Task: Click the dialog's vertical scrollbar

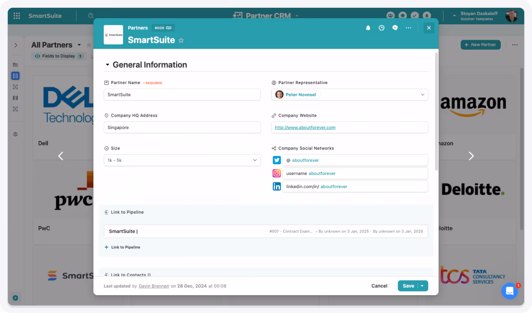Action: coord(436,111)
